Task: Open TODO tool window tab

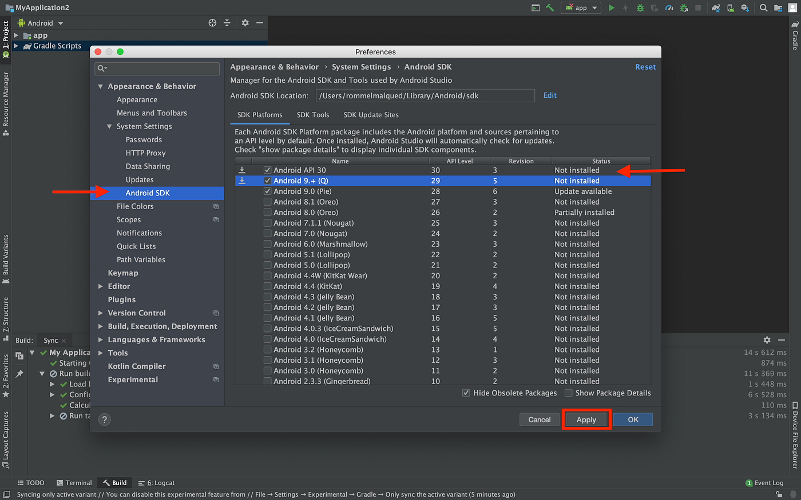Action: pos(30,483)
